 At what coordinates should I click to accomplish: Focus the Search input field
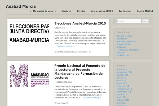click(x=129, y=21)
